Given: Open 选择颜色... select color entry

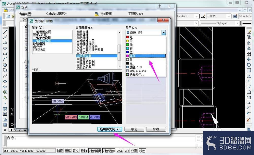Looking at the screenshot, I should [x=146, y=75].
